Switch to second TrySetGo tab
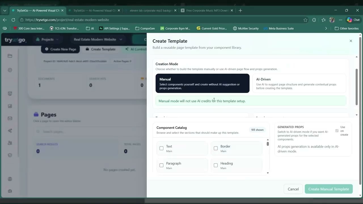The height and width of the screenshot is (204, 363). click(x=94, y=10)
